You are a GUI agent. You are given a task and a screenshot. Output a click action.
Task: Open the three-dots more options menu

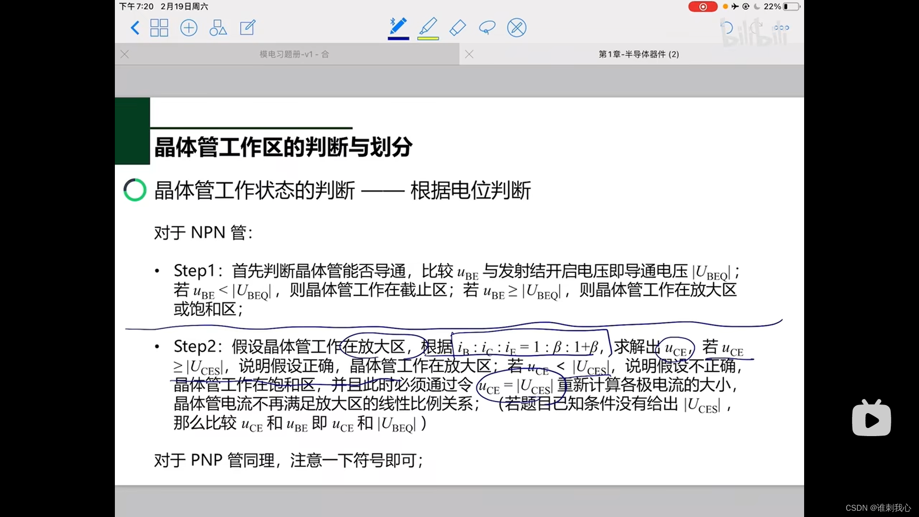tap(781, 28)
